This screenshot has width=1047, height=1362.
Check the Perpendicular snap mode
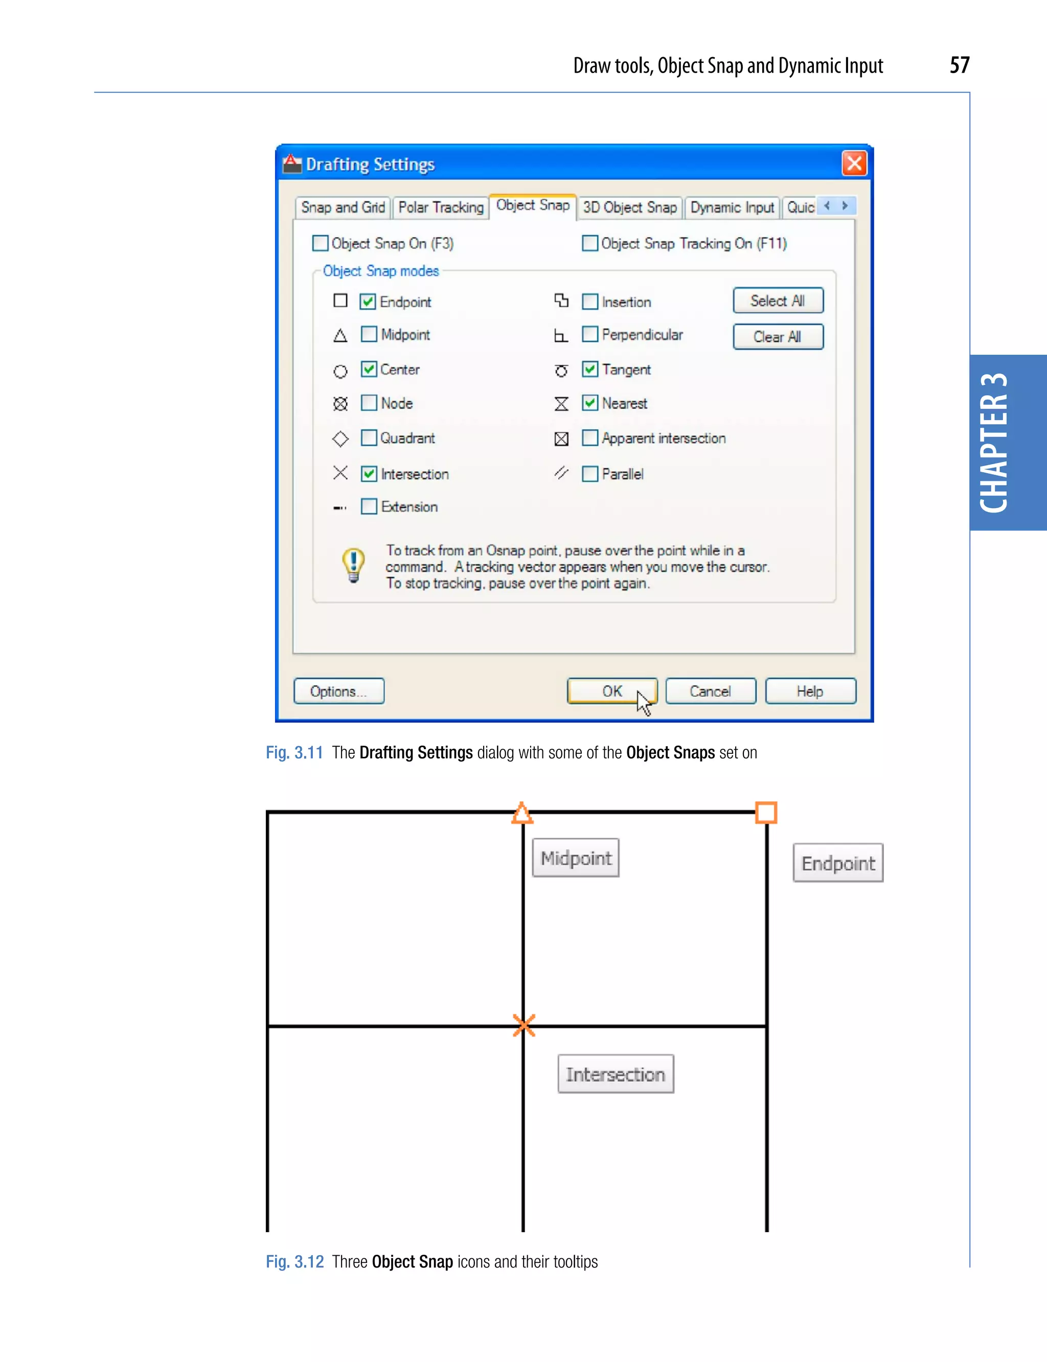tap(589, 335)
